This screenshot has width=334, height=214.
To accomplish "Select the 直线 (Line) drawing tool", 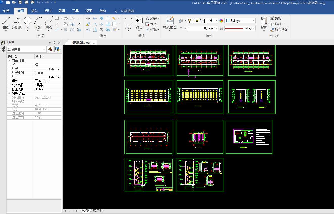I will pyautogui.click(x=6, y=22).
